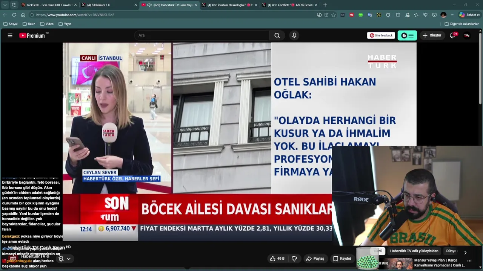The width and height of the screenshot is (483, 271).
Task: Click Give feedback button
Action: (x=381, y=35)
